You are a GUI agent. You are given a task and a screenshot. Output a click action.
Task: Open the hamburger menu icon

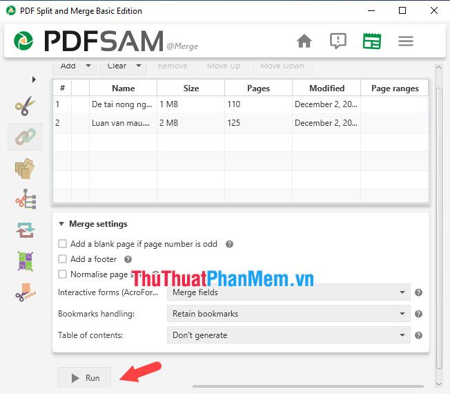[x=406, y=41]
